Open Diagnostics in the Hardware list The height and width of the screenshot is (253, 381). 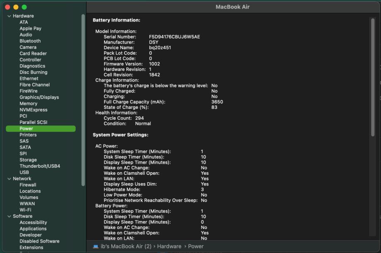tap(32, 66)
